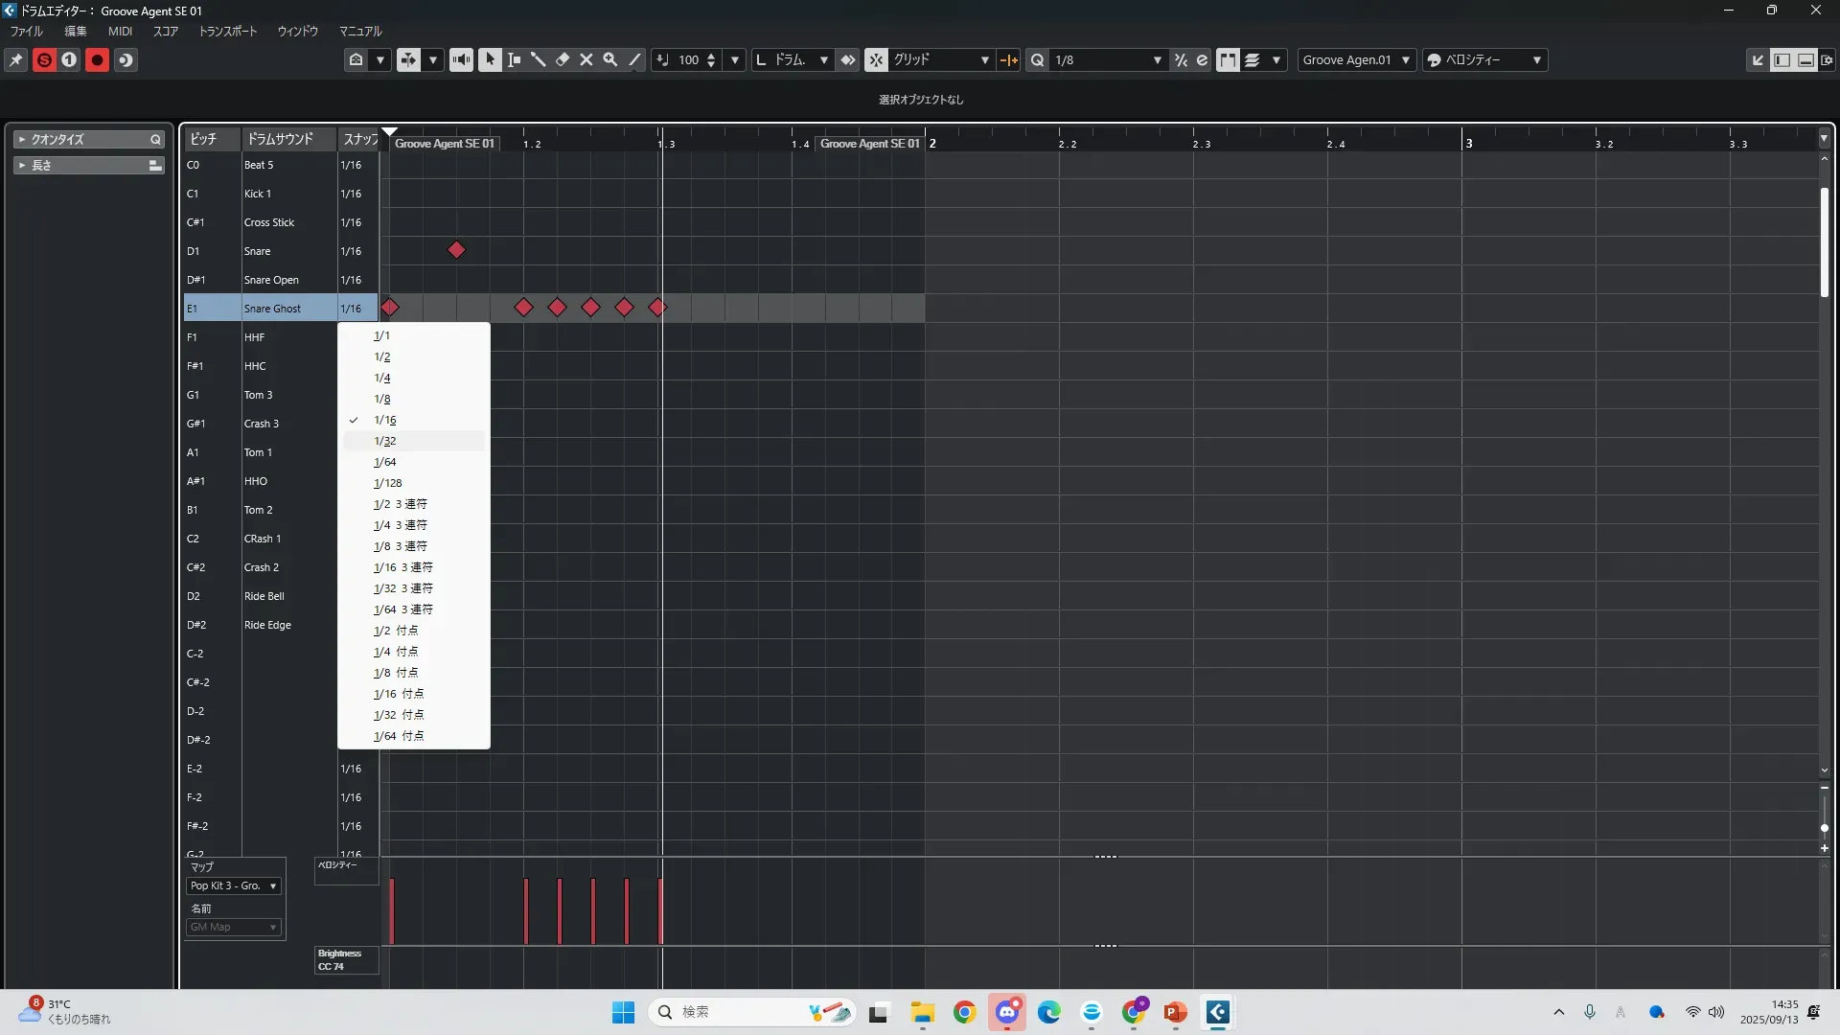Select the zoom magnifier tool
This screenshot has width=1840, height=1035.
click(x=610, y=59)
